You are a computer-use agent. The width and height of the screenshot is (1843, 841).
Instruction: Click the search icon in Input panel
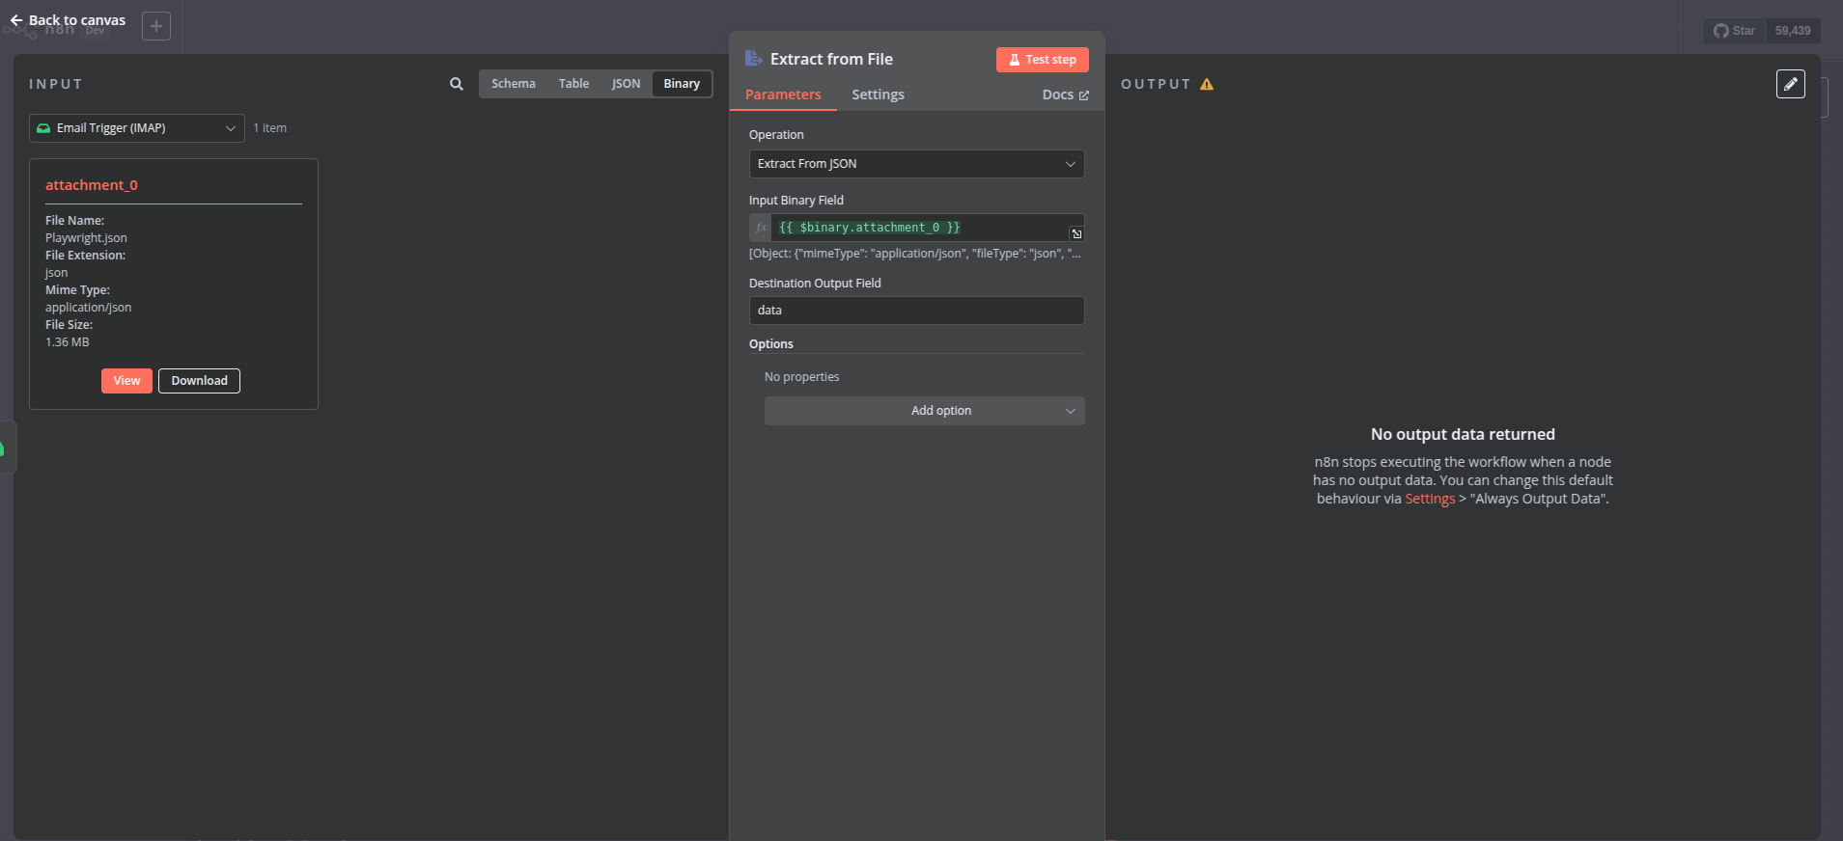[457, 84]
